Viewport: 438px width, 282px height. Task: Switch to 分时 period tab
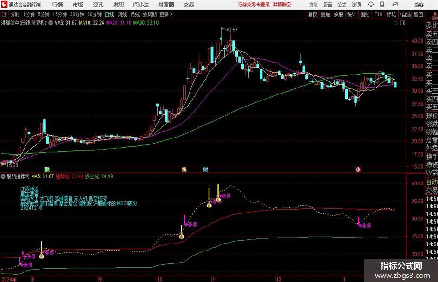click(x=15, y=14)
